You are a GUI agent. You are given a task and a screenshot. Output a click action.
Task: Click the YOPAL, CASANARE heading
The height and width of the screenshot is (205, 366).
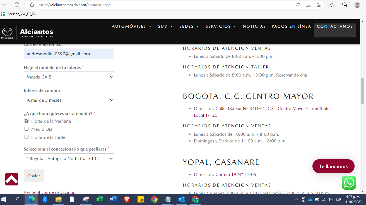(221, 162)
